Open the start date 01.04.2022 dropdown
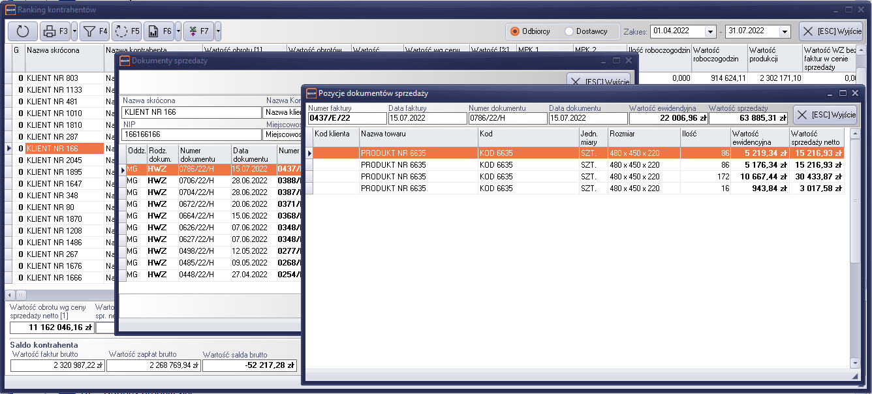The image size is (872, 394). tap(710, 31)
